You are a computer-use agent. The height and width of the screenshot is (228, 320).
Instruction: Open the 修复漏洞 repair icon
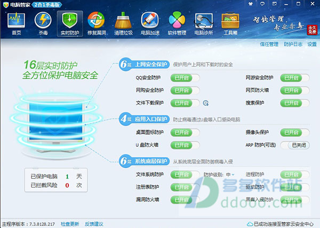click(97, 23)
